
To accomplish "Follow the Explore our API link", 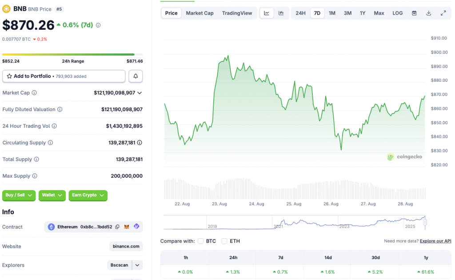I will 435,241.
